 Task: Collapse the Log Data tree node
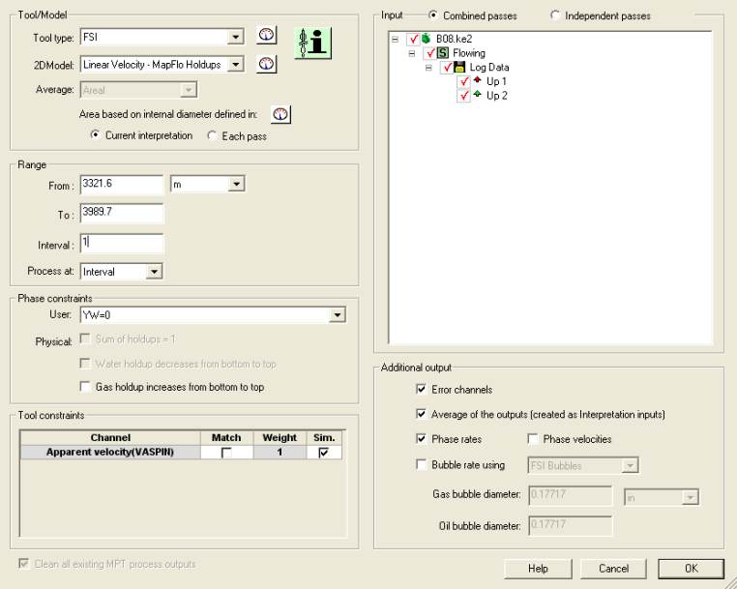point(428,68)
